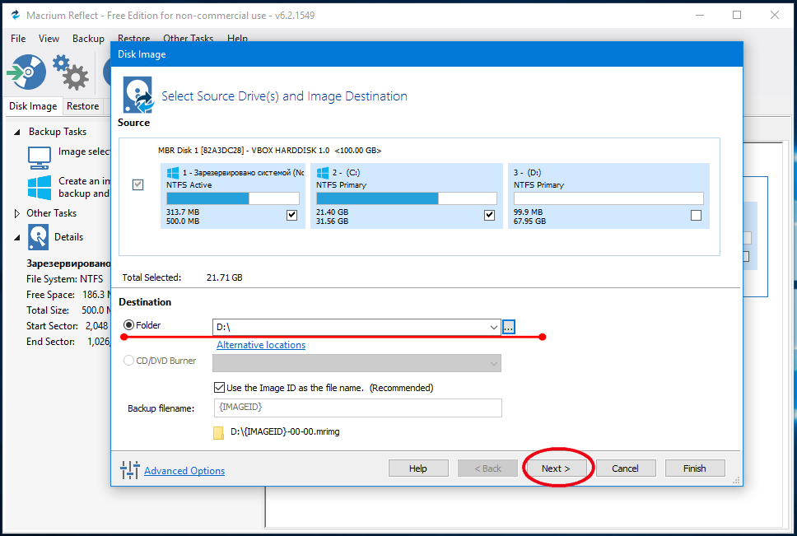
Task: Click the Finish button
Action: (x=695, y=468)
